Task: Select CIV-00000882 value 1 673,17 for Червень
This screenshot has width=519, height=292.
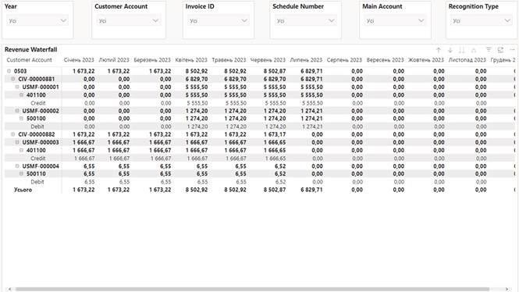Action: coord(275,134)
